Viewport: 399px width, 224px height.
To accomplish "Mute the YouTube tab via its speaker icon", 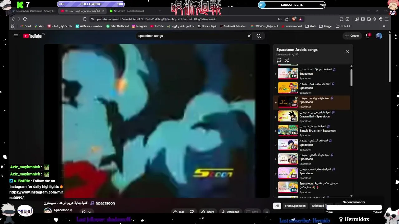I will point(66,11).
